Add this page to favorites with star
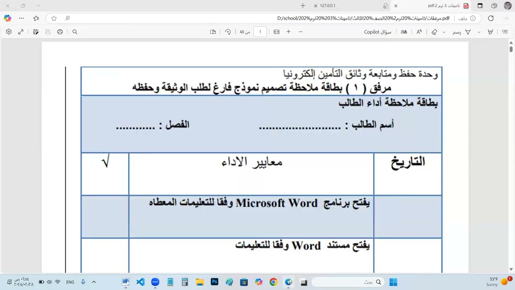This screenshot has width=515, height=290. tap(54, 18)
